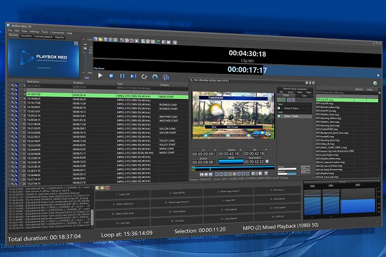Toggle the green check next to Out timecode
The height and width of the screenshot is (257, 386).
[266, 149]
